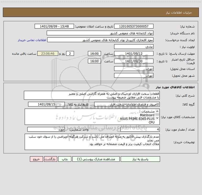Screen dimensions: 202x195
Task: Open مشاهده مدارک پیوستی (1) button
Action: point(96,159)
